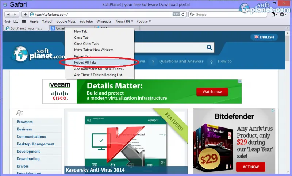Click the page scrollbar up arrow

coord(287,34)
